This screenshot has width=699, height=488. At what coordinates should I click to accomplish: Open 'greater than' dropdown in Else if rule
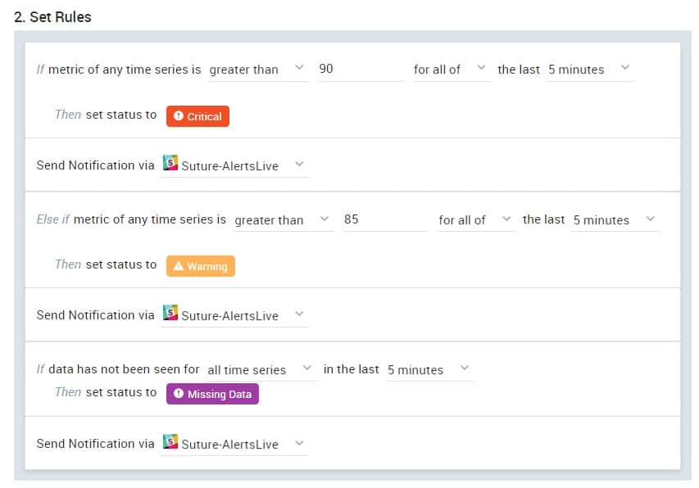(x=283, y=220)
